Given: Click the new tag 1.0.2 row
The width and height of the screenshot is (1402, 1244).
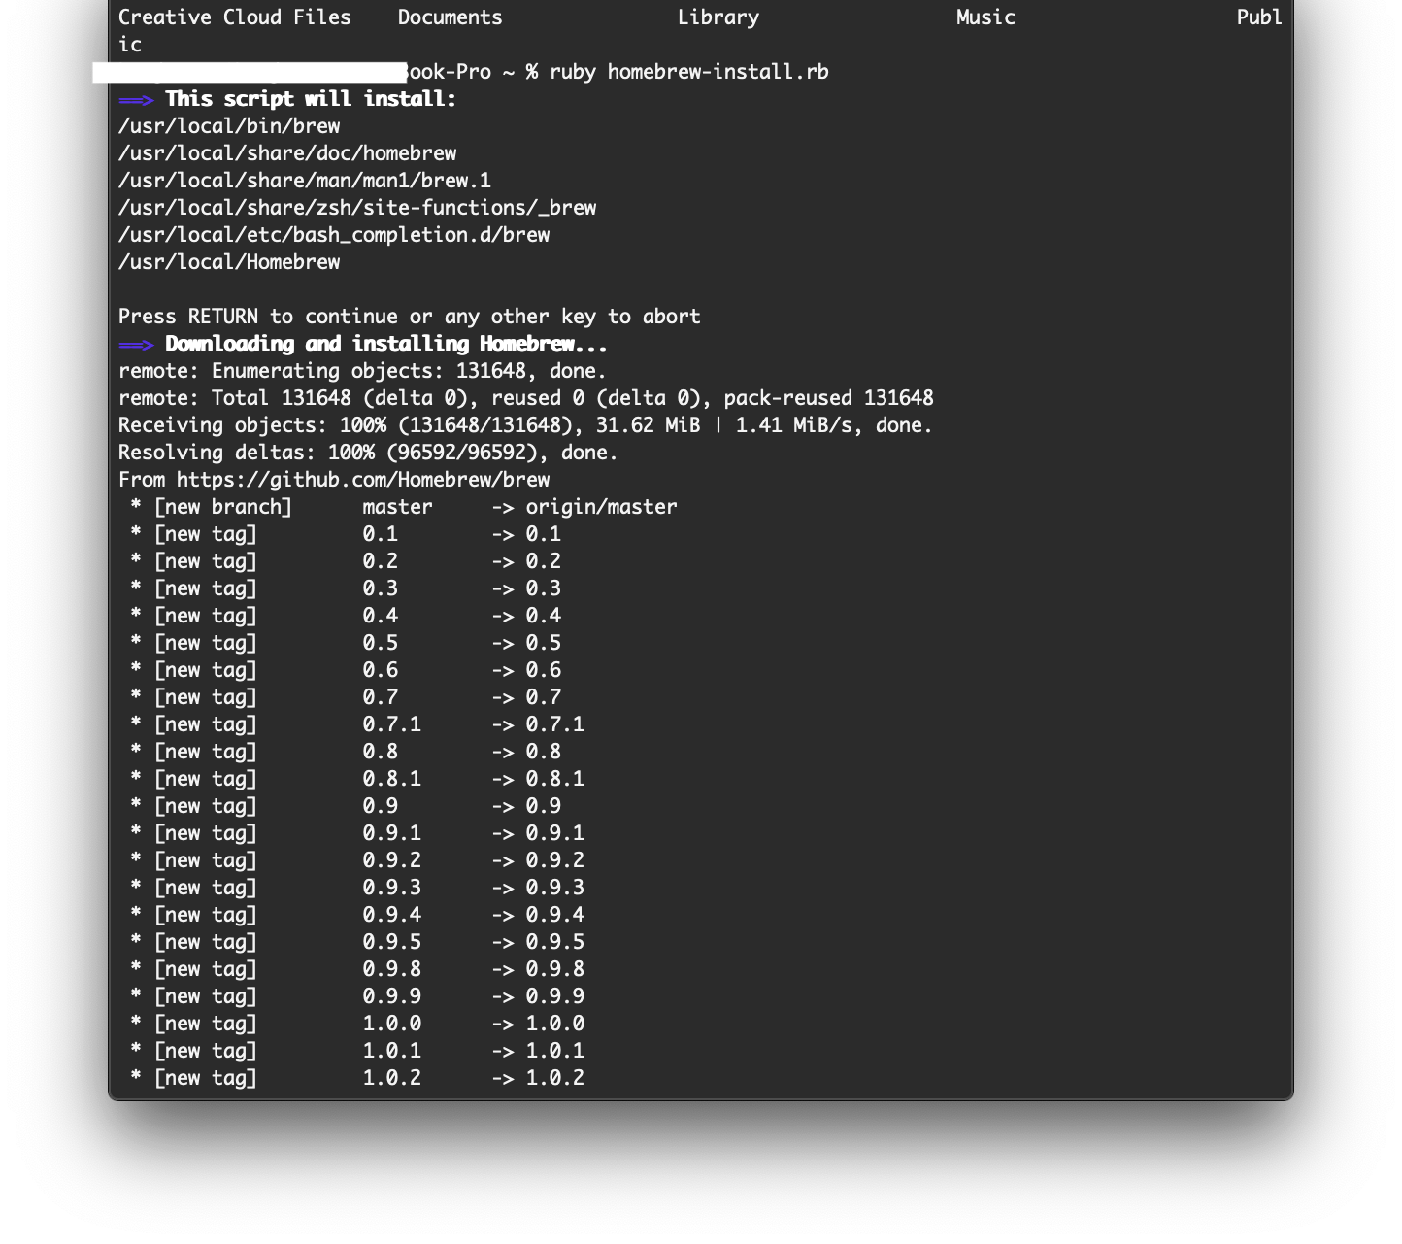Looking at the screenshot, I should coord(357,1078).
